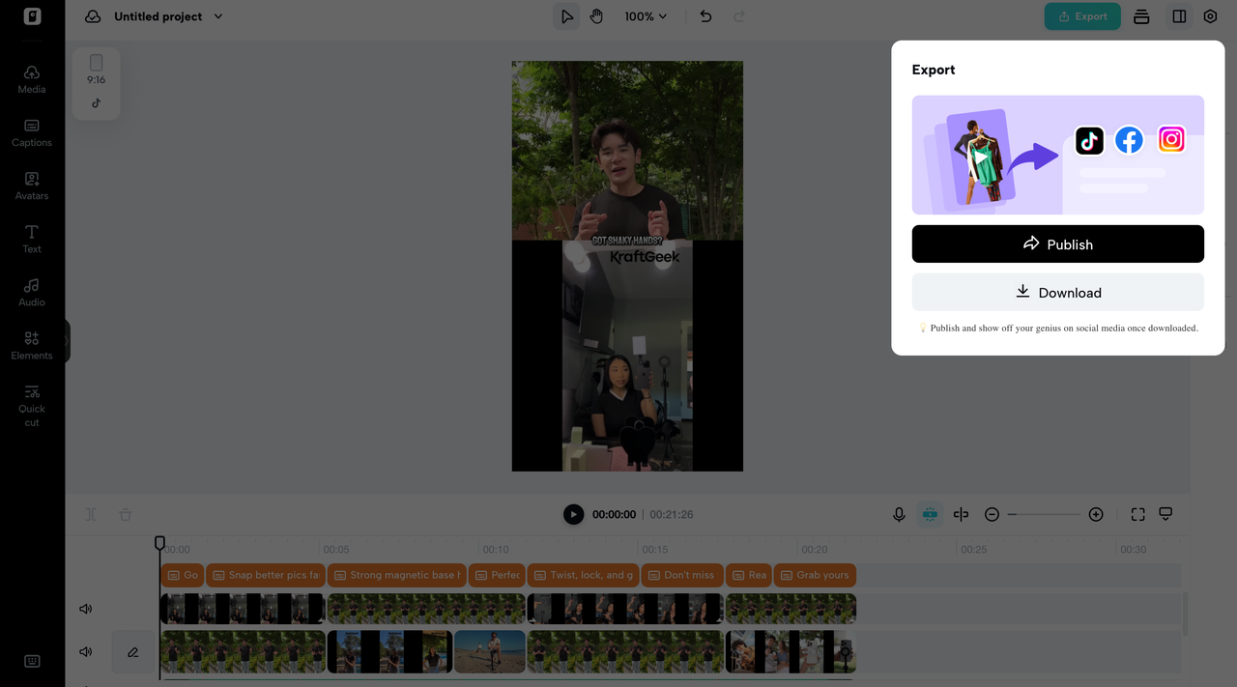Switch to the Elements panel

[31, 345]
